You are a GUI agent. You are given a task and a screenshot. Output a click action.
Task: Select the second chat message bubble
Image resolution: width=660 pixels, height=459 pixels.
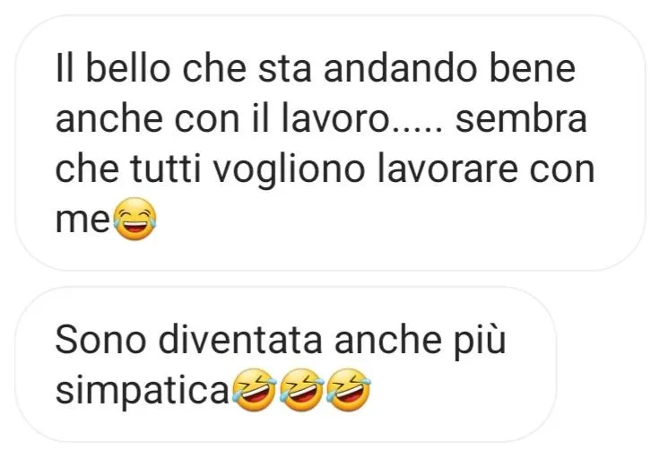286,364
